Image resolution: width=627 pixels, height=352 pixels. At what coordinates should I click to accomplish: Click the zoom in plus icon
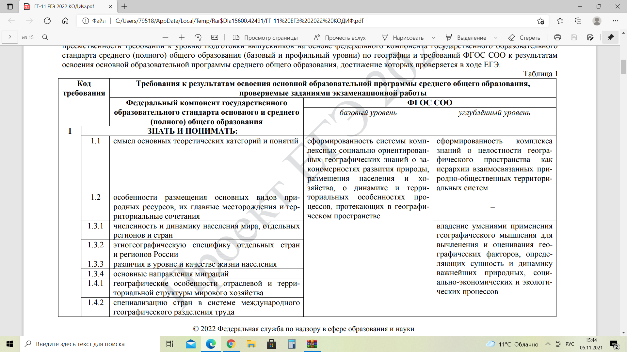coord(182,37)
